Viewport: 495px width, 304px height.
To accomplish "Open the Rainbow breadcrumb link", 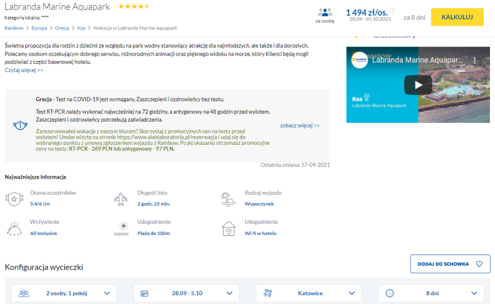I will click(x=14, y=28).
